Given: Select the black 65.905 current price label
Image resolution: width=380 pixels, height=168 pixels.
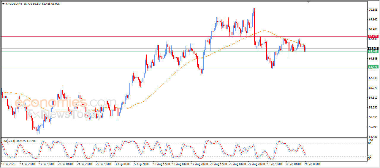Looking at the screenshot, I should [x=373, y=48].
